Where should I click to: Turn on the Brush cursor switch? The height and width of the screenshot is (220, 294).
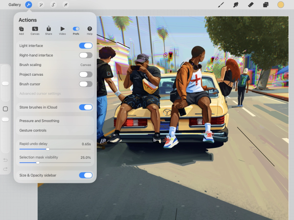tap(86, 84)
